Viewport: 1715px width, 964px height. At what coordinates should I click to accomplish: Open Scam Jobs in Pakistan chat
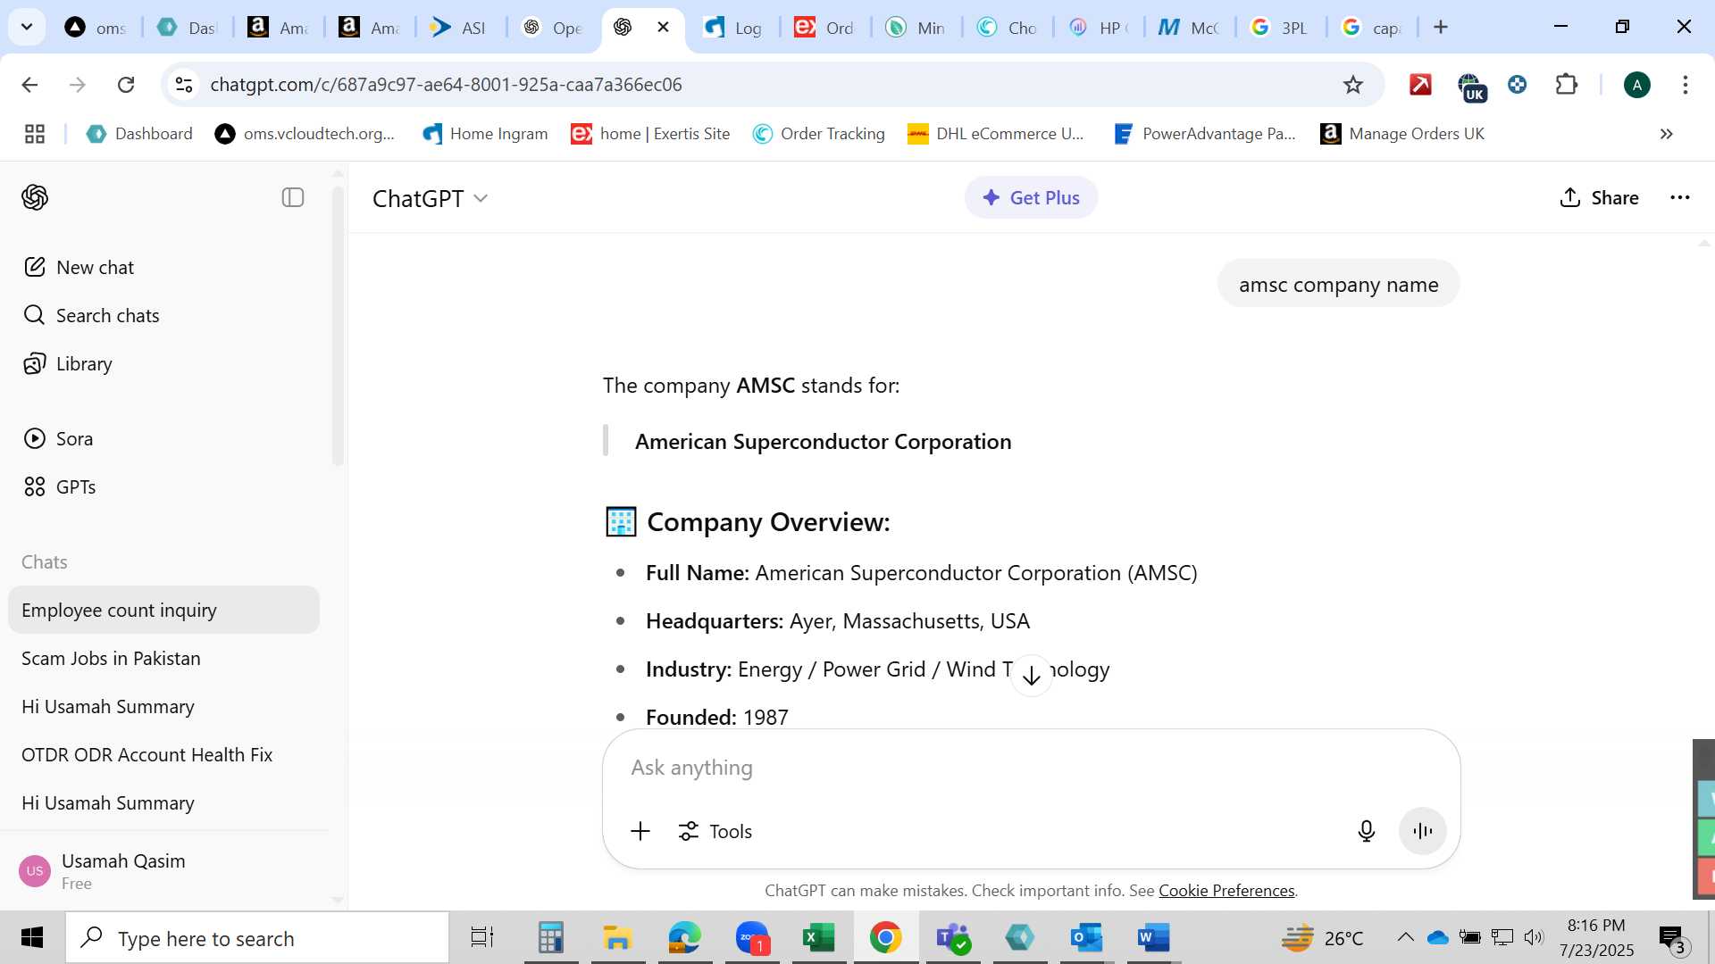click(163, 658)
